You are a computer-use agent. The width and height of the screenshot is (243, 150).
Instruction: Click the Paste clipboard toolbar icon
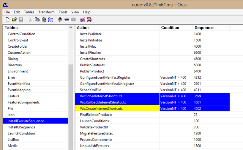44,20
